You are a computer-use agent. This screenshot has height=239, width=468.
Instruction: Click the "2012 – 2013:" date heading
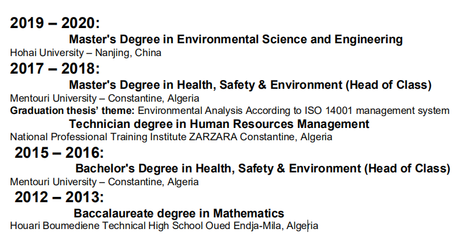[59, 197]
